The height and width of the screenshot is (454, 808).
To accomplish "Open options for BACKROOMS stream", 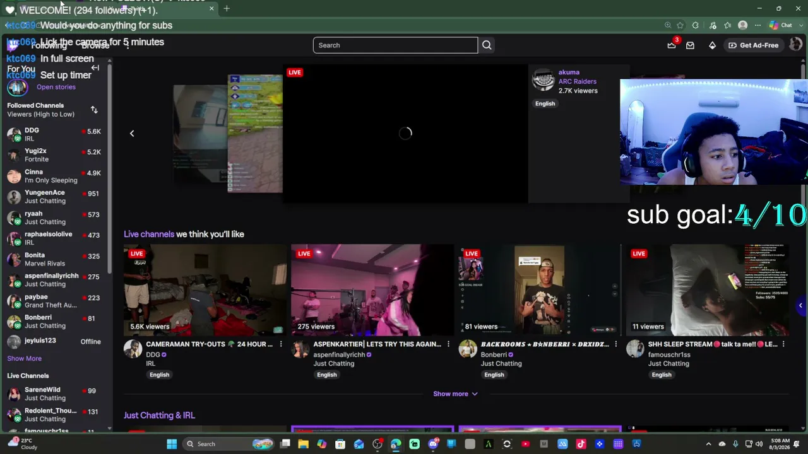I will [615, 344].
